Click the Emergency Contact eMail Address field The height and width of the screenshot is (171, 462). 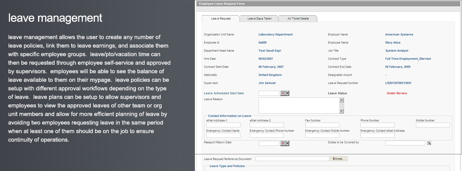(377, 135)
